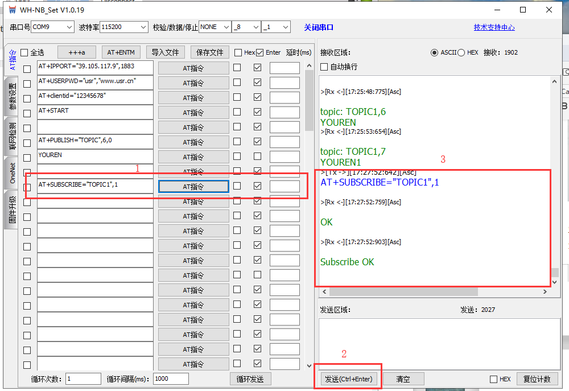This screenshot has height=391, width=569.
Task: Open the NONE parity dropdown
Action: tap(215, 27)
